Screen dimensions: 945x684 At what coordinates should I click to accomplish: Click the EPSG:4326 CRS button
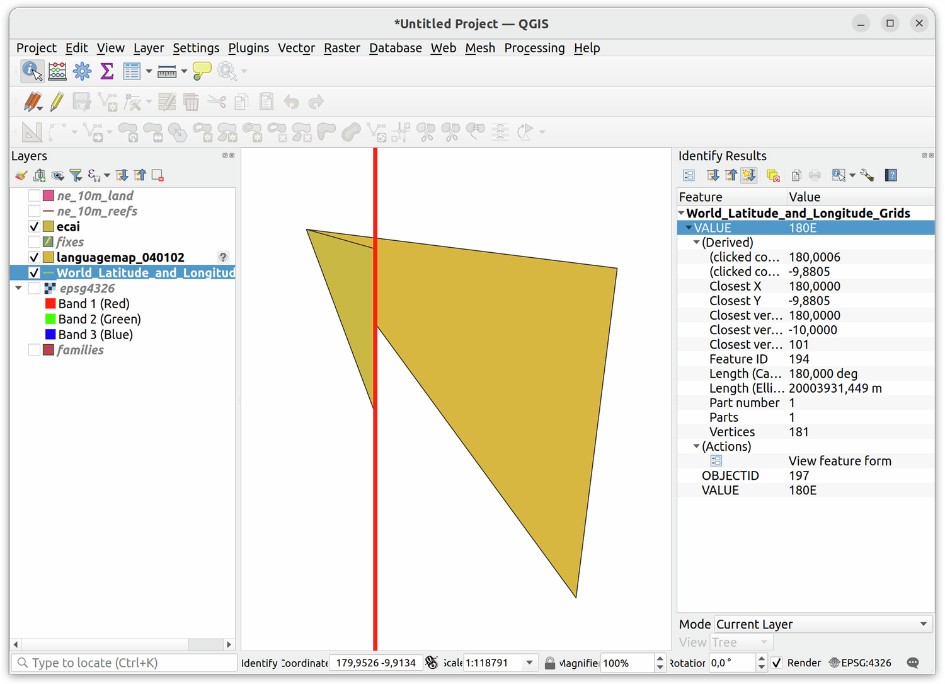click(860, 663)
